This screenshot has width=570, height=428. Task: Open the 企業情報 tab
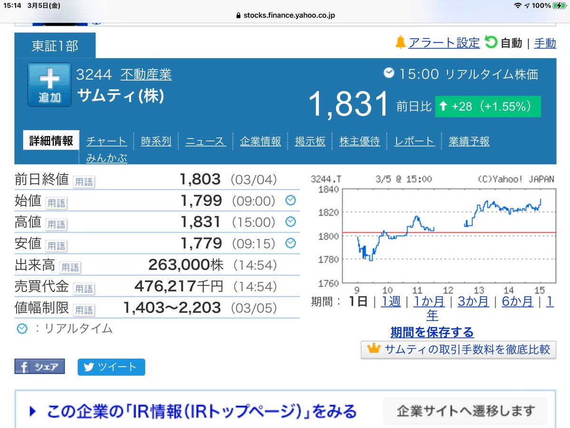point(260,141)
